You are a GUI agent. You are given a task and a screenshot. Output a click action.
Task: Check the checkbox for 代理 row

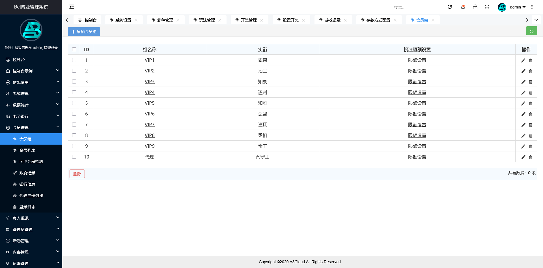click(x=74, y=157)
